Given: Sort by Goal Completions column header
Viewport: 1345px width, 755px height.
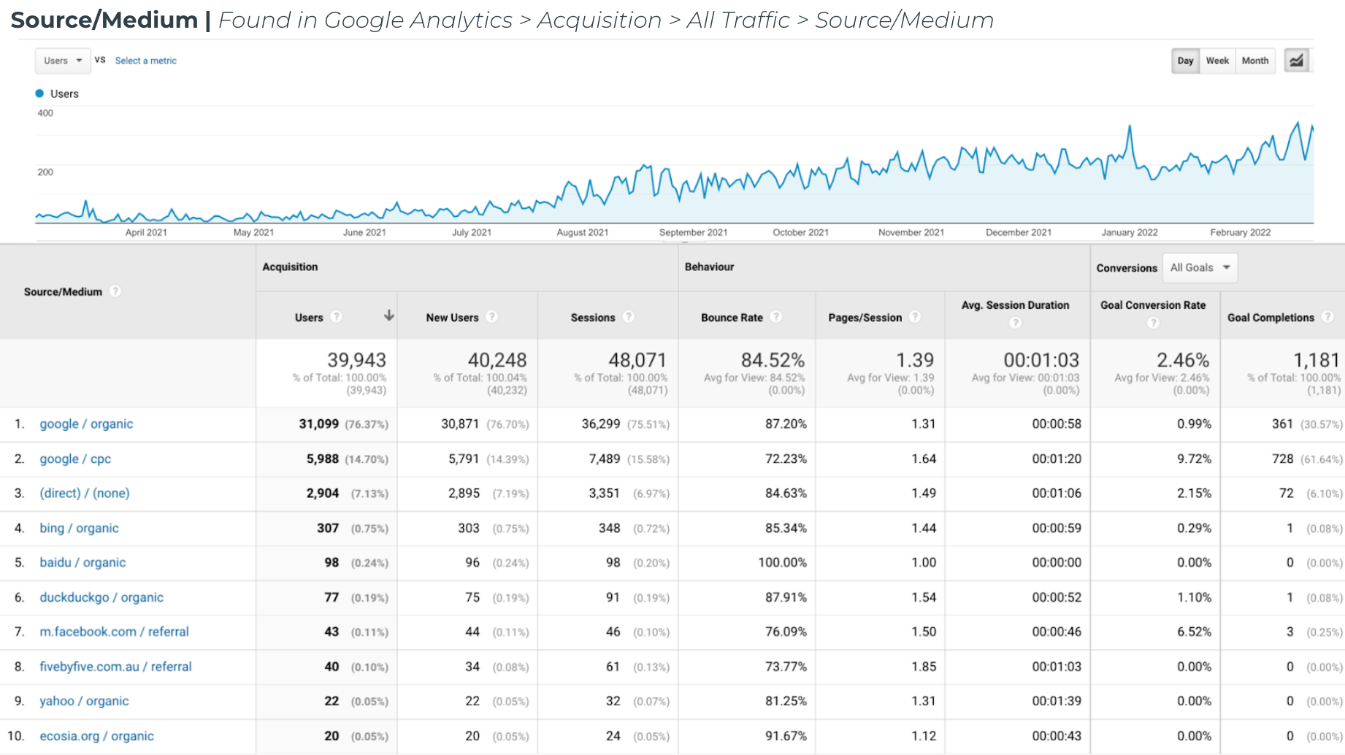Looking at the screenshot, I should [1271, 318].
